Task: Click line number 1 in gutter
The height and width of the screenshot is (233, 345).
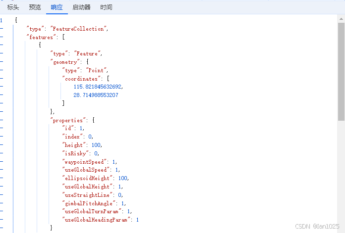Action: (1, 20)
